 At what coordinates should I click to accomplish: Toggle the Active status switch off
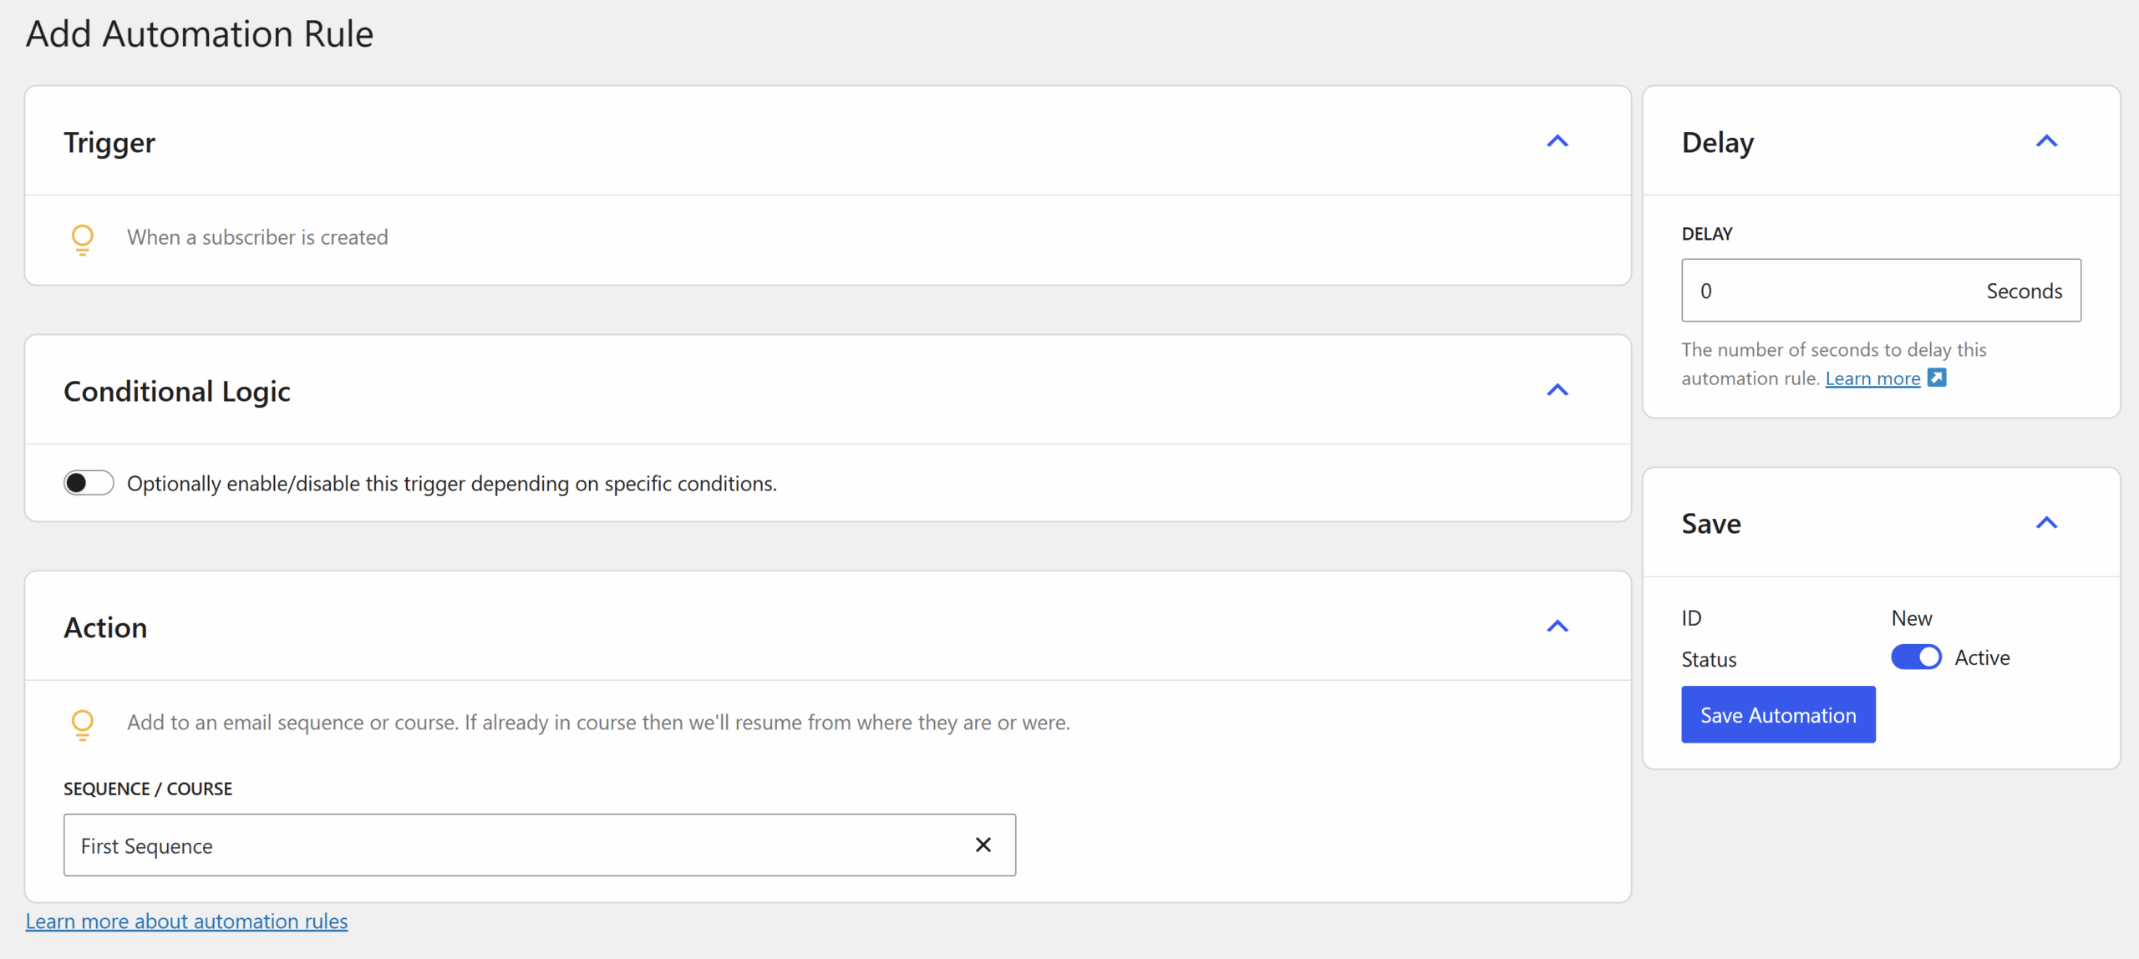1916,657
